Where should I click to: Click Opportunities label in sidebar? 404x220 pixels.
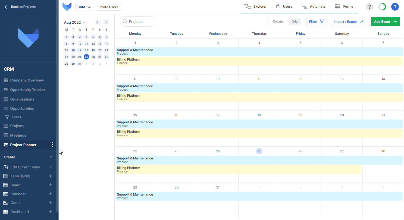22,108
